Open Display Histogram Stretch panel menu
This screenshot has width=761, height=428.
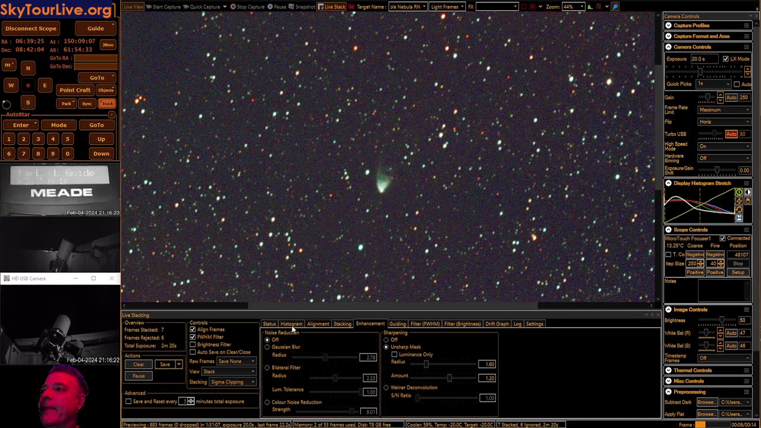747,183
